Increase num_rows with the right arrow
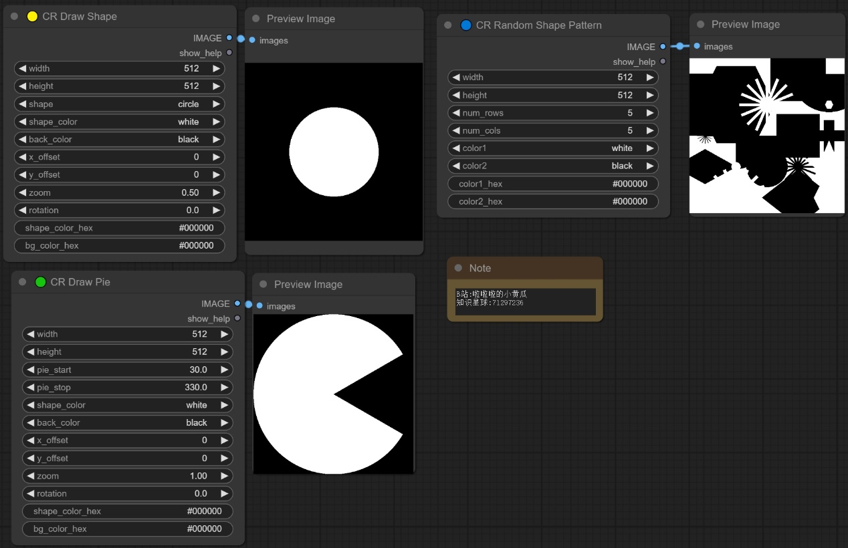 (649, 113)
